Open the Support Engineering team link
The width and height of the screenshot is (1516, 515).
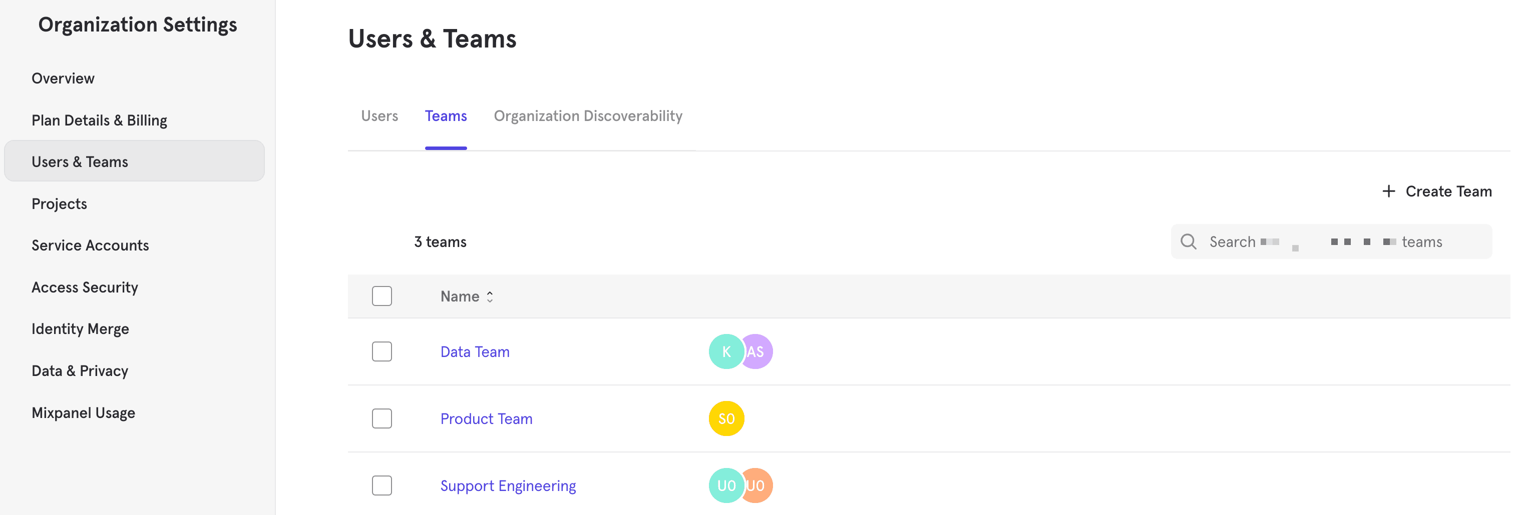pos(508,485)
